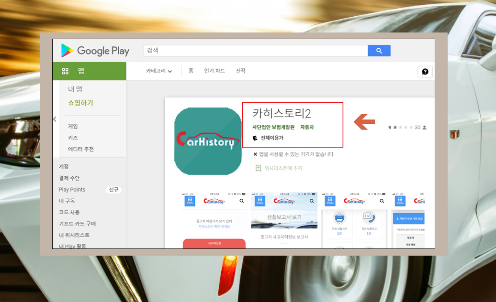Click the CarHistory app icon
The width and height of the screenshot is (496, 302).
(208, 141)
